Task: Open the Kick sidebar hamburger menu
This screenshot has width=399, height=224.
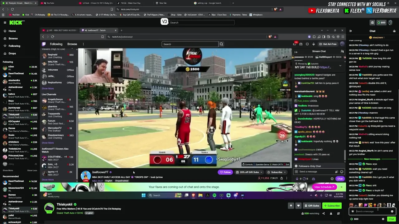Action: (5, 22)
